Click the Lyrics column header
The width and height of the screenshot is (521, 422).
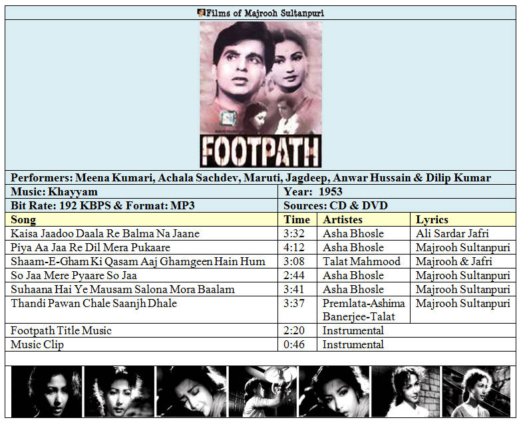[463, 219]
